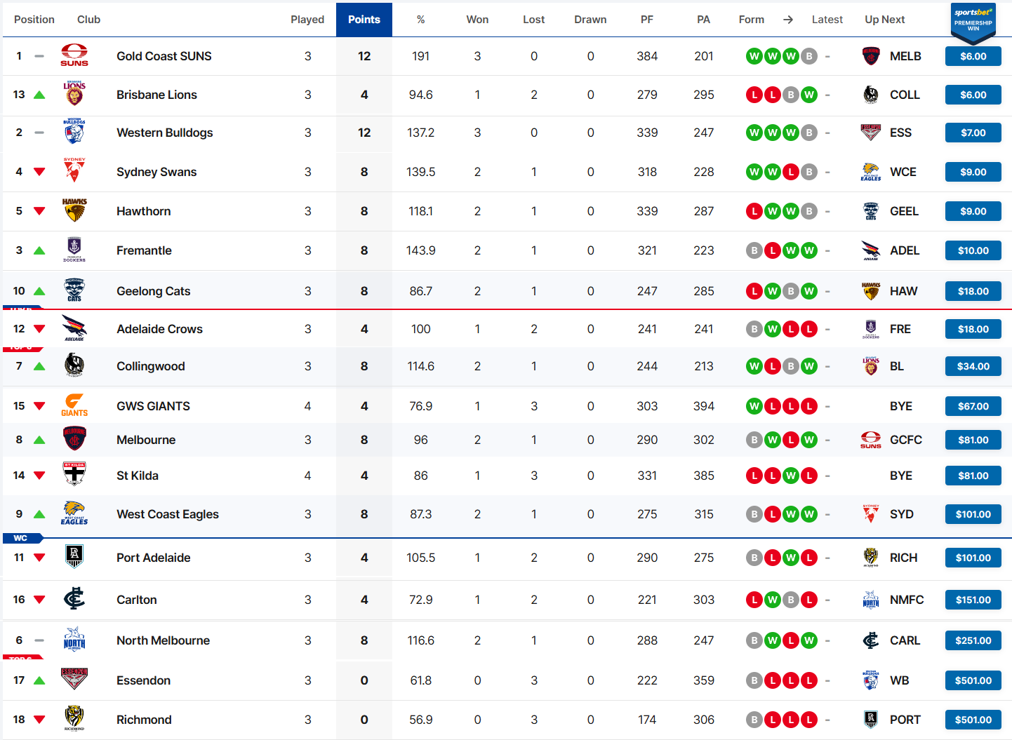This screenshot has width=1012, height=740.
Task: Click ADEL in Fremantle's Up Next
Action: tap(905, 250)
